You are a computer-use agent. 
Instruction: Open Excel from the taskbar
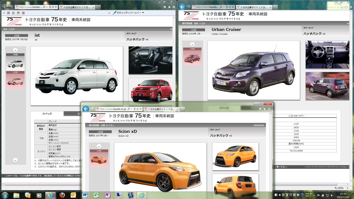96,195
